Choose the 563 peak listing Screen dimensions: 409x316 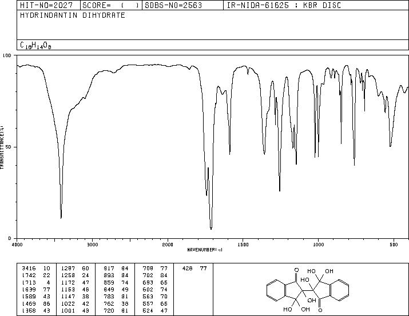click(155, 297)
